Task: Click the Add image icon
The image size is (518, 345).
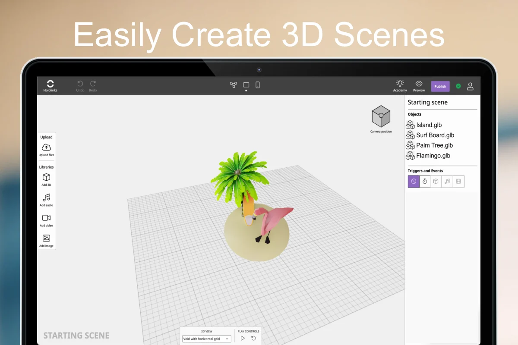Action: [x=46, y=238]
